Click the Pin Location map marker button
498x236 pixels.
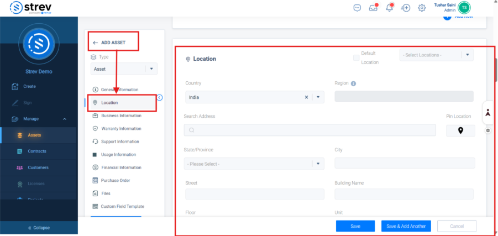point(459,131)
